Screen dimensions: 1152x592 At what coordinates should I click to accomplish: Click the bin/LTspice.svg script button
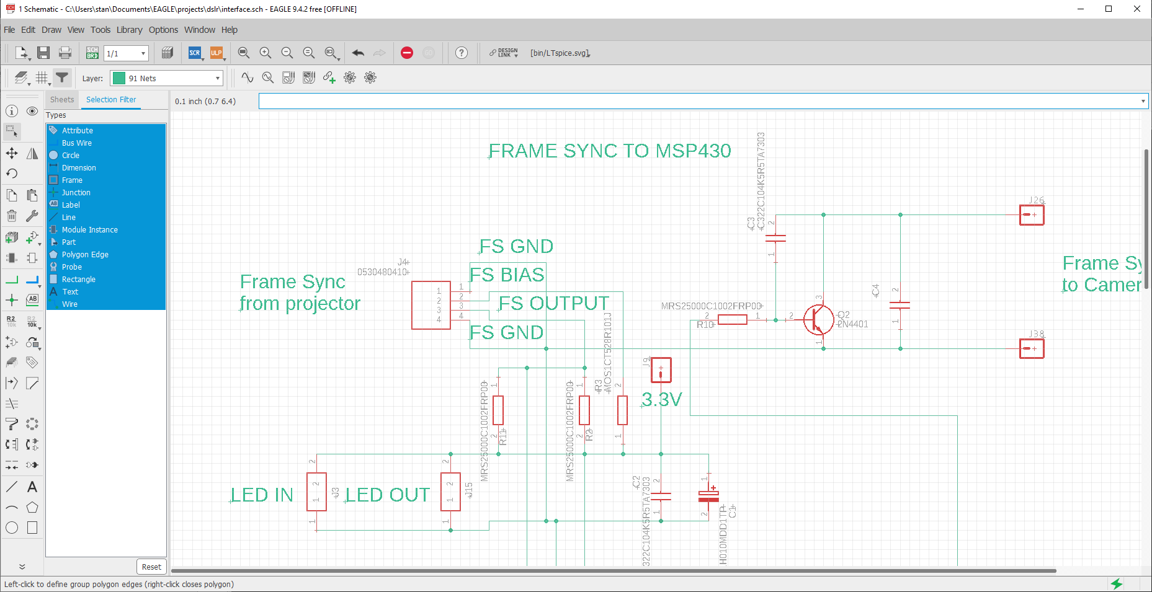pyautogui.click(x=560, y=53)
